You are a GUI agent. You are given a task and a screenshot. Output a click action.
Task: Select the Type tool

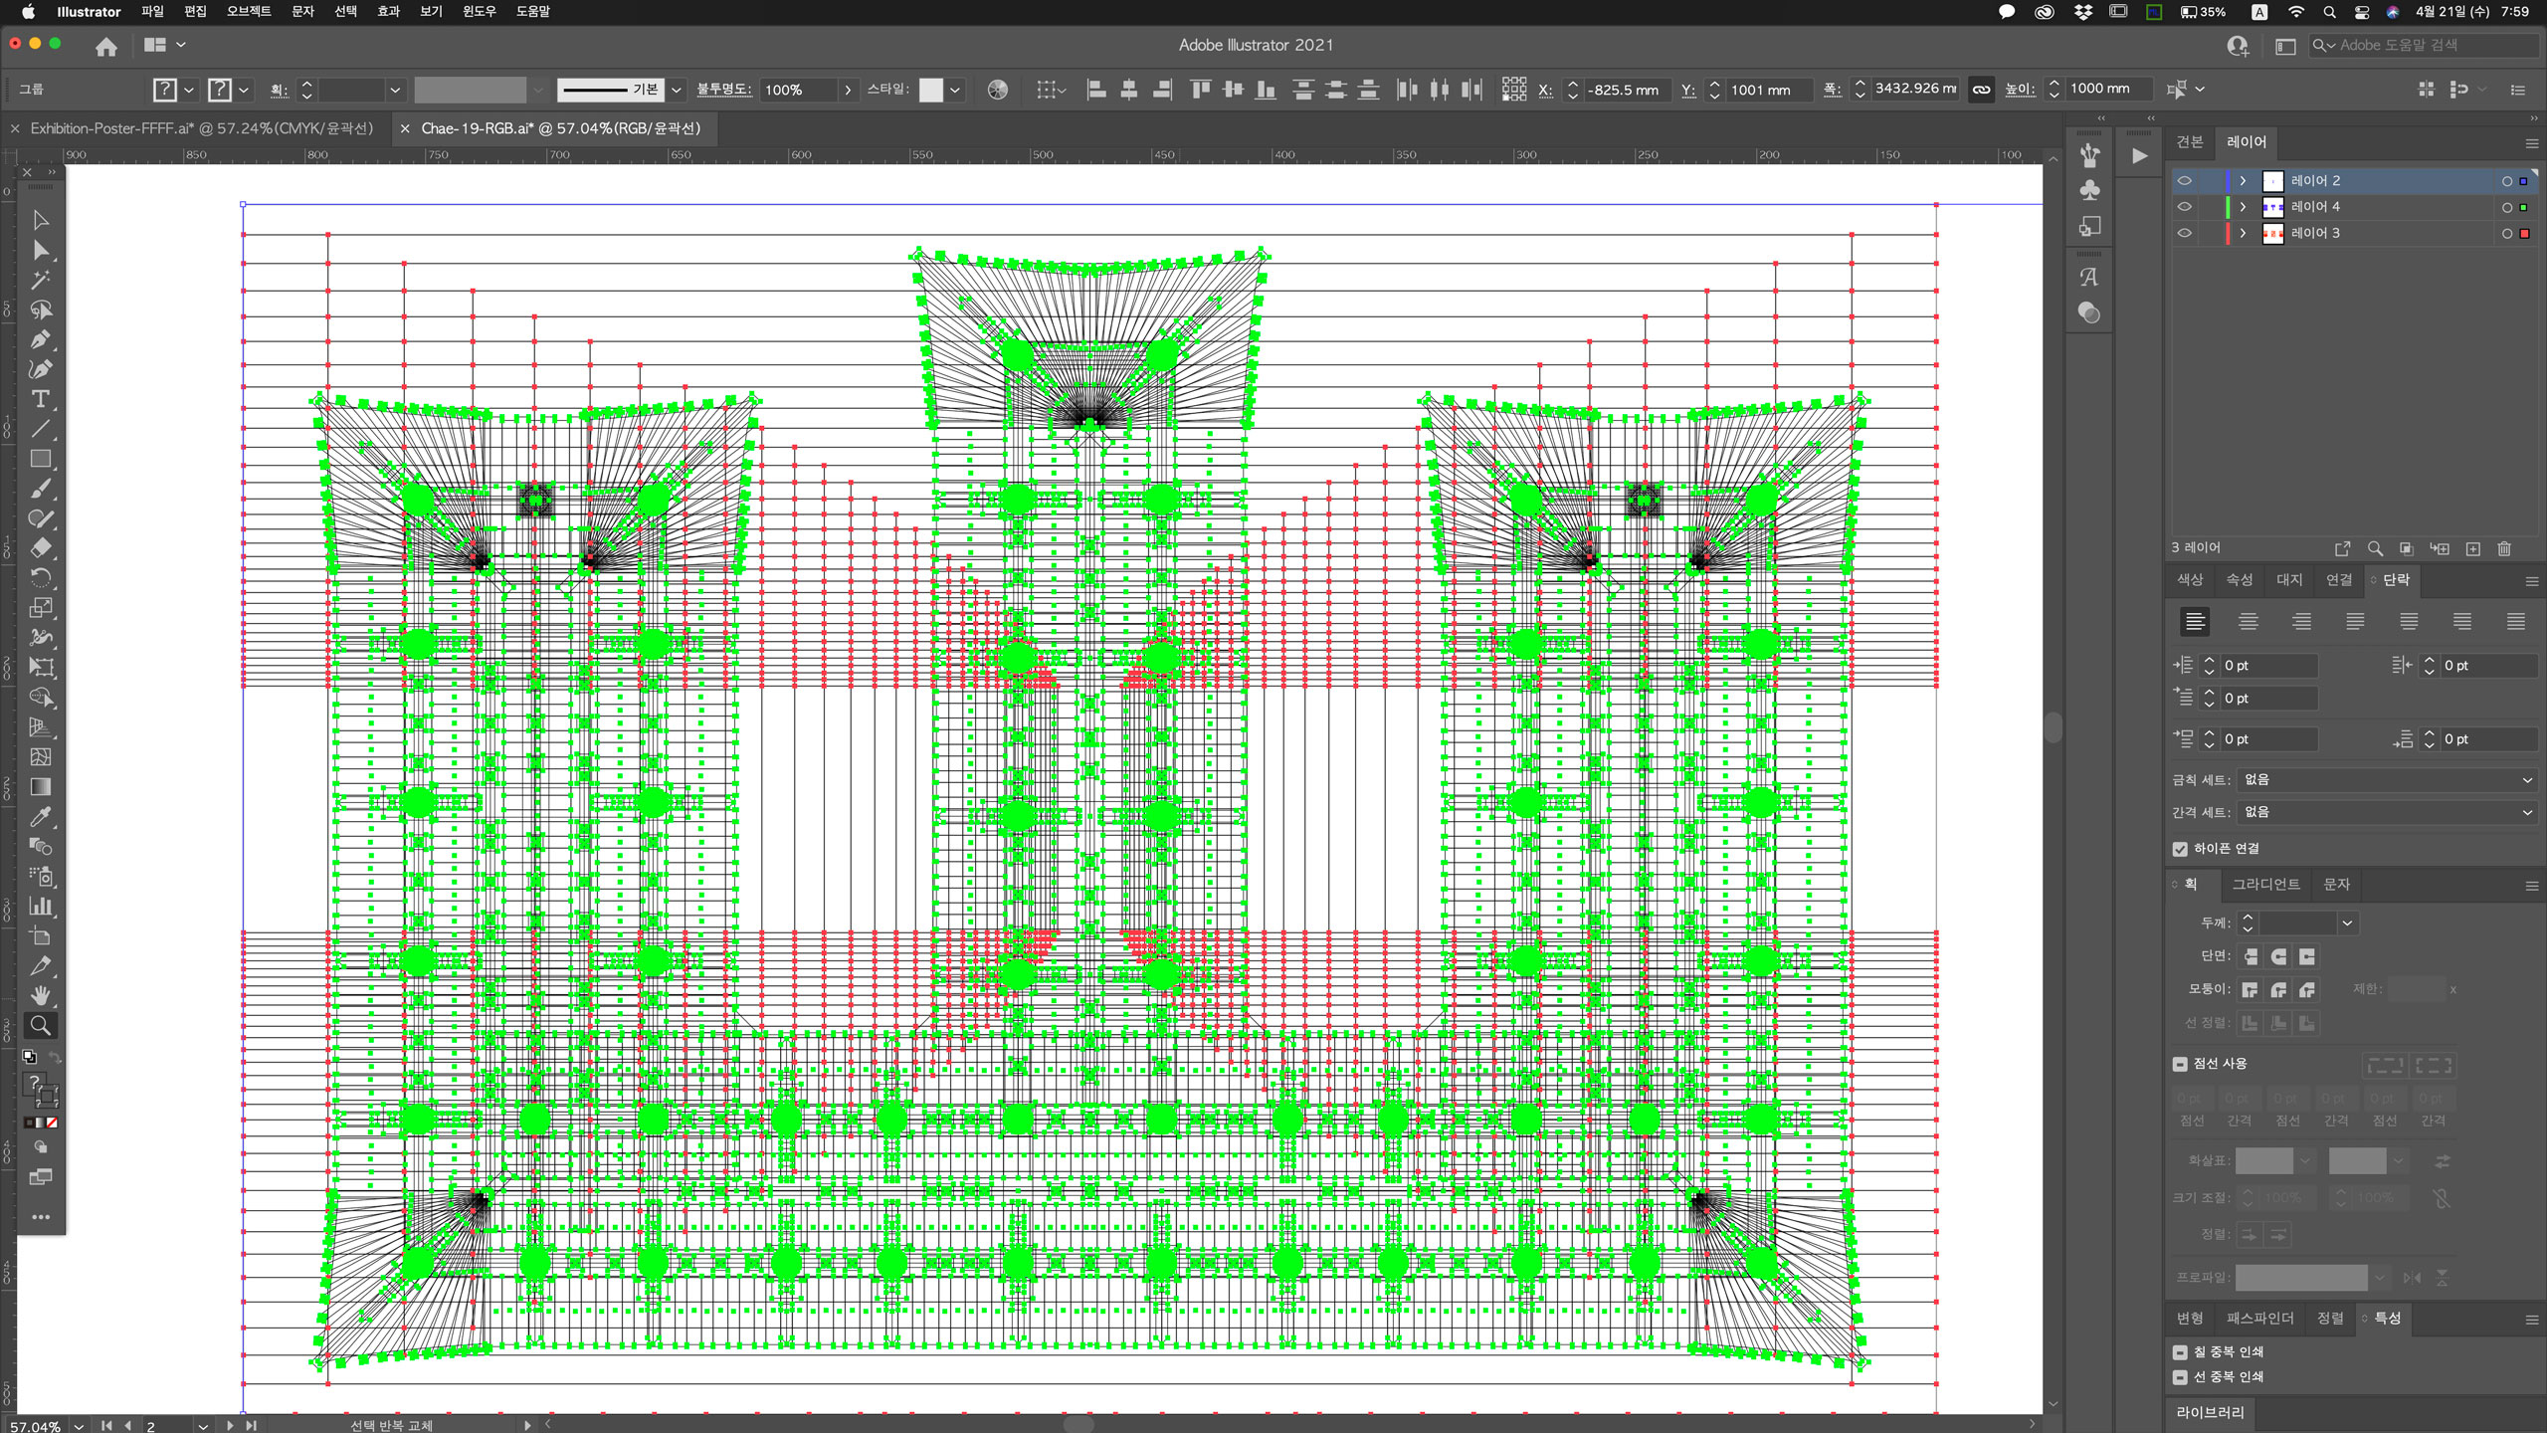pos(40,399)
